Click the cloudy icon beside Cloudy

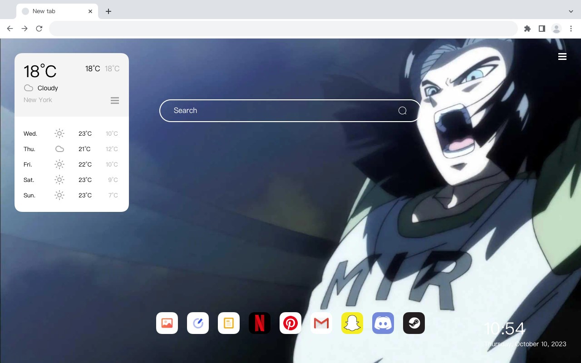pos(29,88)
